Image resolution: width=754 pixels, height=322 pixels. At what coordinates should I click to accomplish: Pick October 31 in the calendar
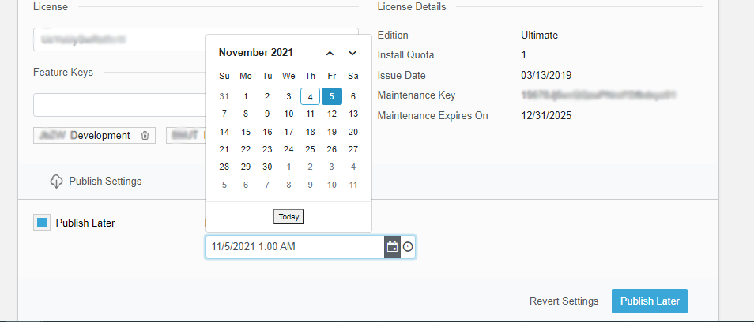224,96
